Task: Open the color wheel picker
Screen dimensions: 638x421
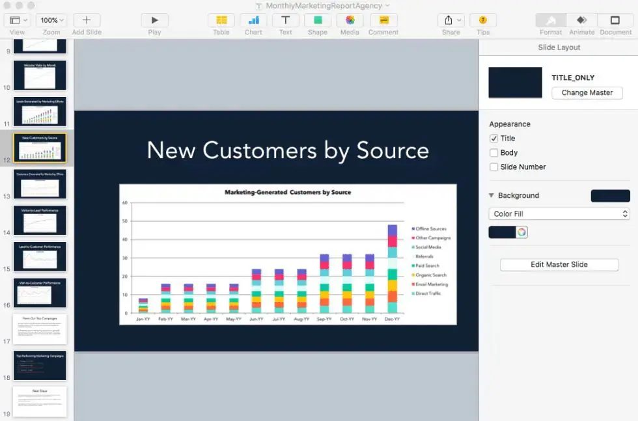Action: [521, 232]
